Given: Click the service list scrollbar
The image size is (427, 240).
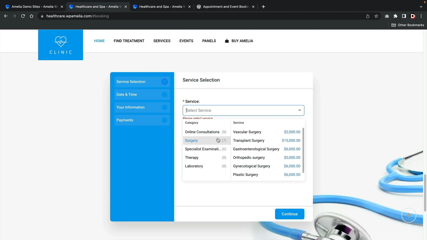Looking at the screenshot, I should [303, 150].
